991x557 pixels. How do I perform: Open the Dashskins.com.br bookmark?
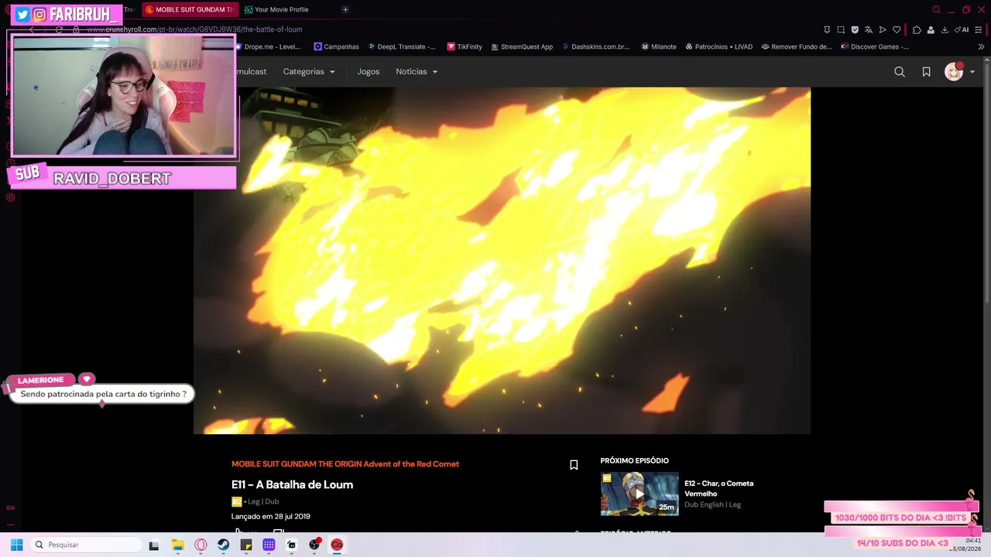(595, 46)
